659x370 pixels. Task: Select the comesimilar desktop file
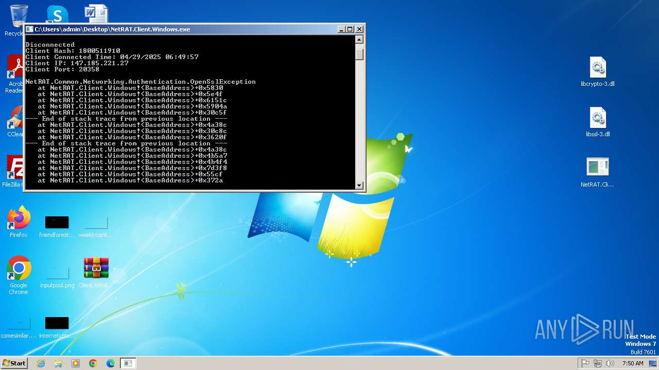(x=19, y=328)
